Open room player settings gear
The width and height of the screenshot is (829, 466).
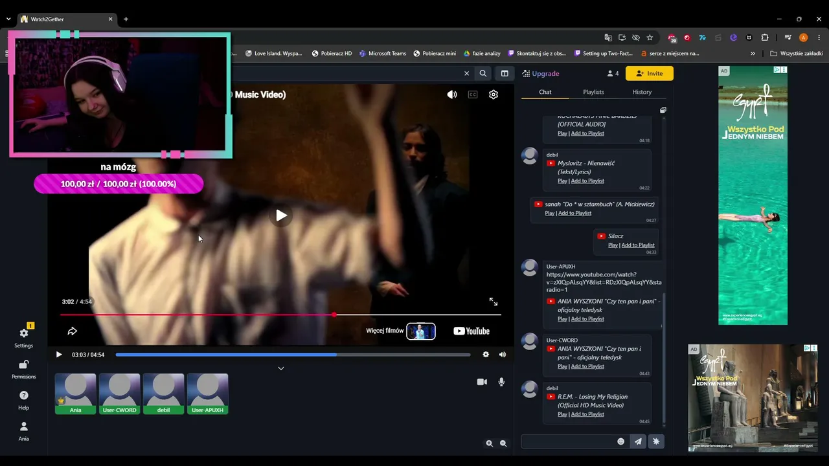point(486,355)
